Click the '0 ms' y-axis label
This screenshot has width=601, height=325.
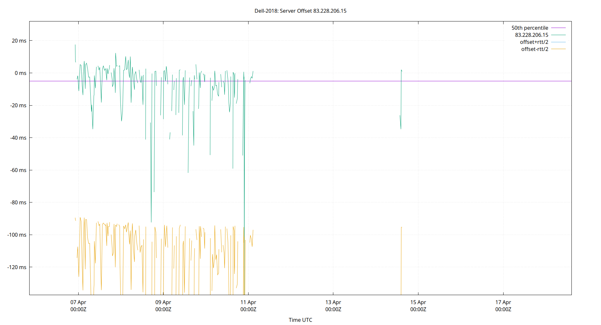(x=20, y=73)
